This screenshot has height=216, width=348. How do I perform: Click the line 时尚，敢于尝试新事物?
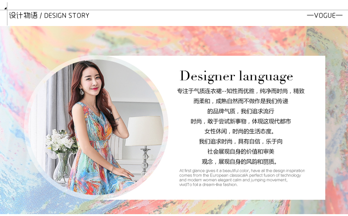(241, 121)
